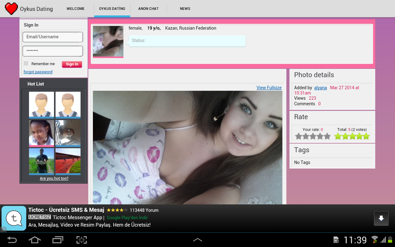Click the large main profile photo
Viewport: 395px width, 247px height.
(188, 148)
